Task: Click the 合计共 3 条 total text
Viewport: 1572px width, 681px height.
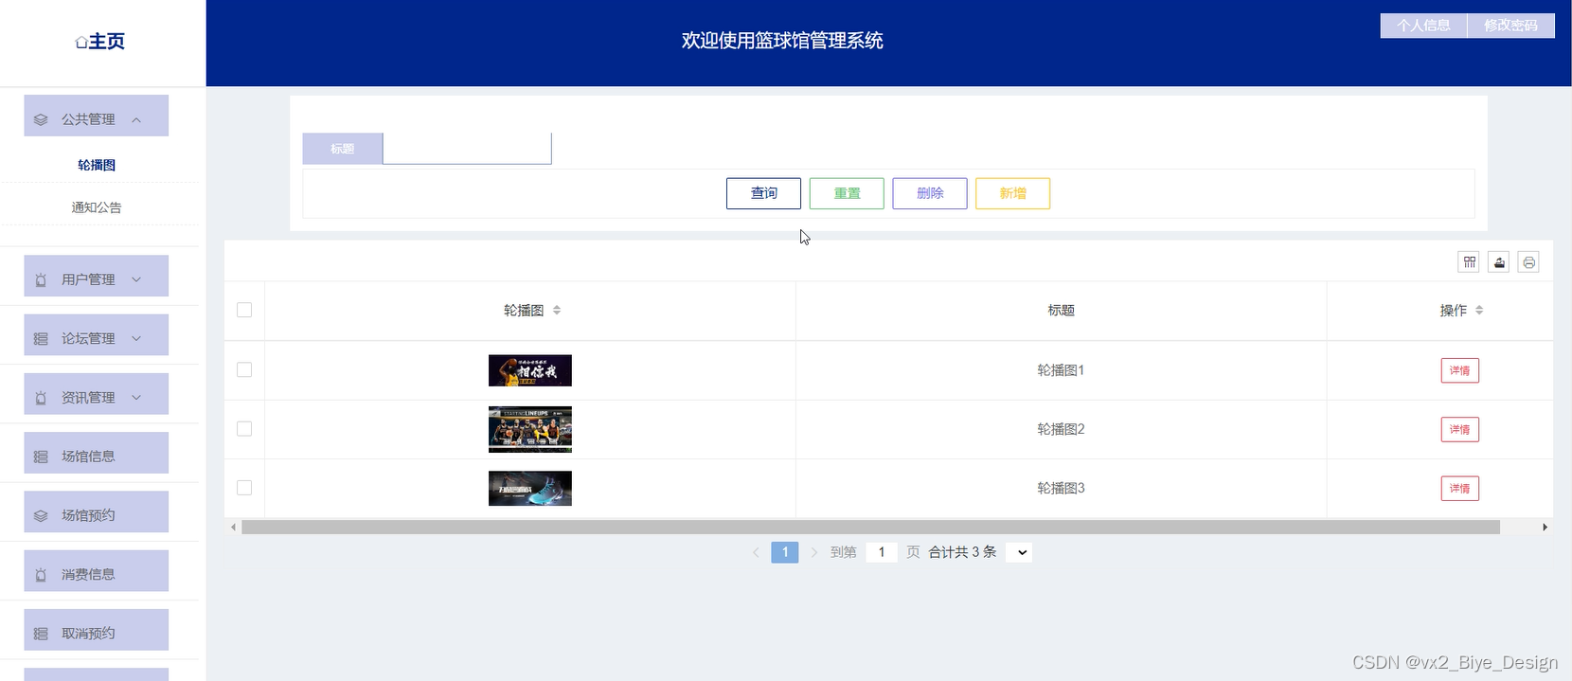Action: 962,552
